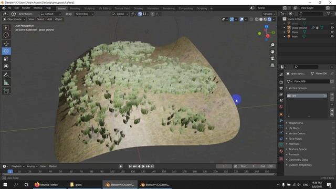Open the Playback menu in the timeline

(17, 166)
